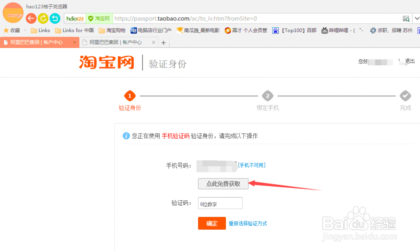Reload the page with yellow refresh button

pyautogui.click(x=43, y=18)
